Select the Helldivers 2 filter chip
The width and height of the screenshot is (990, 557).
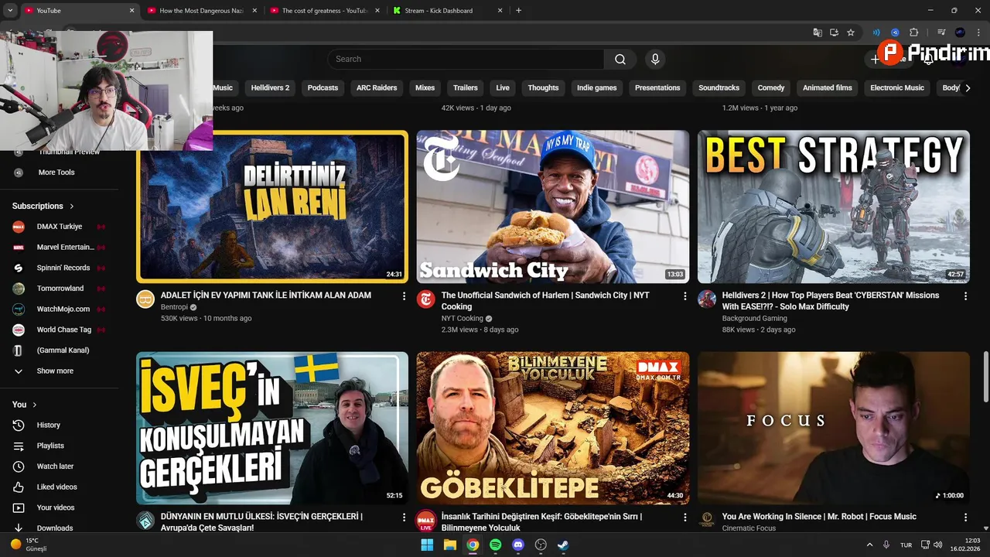point(271,88)
